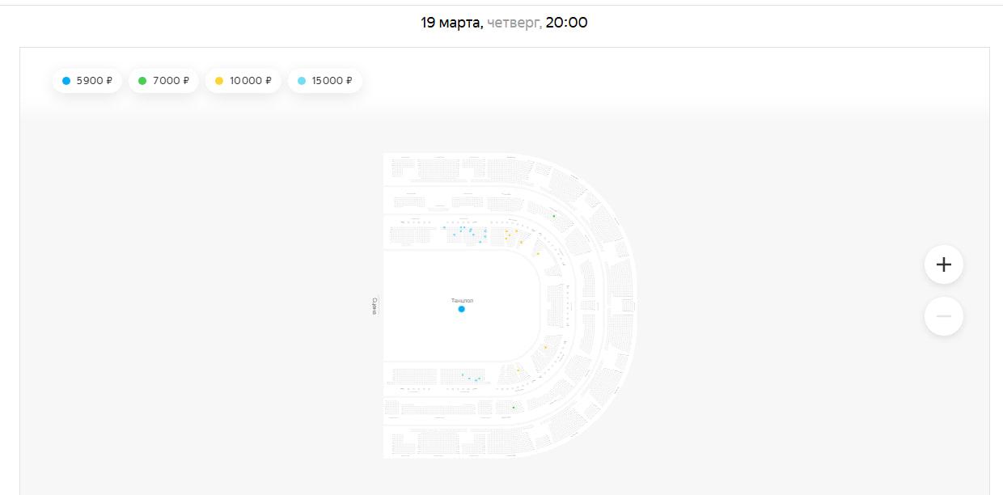
Task: Filter seats by 10000 ₽ price
Action: [x=243, y=81]
